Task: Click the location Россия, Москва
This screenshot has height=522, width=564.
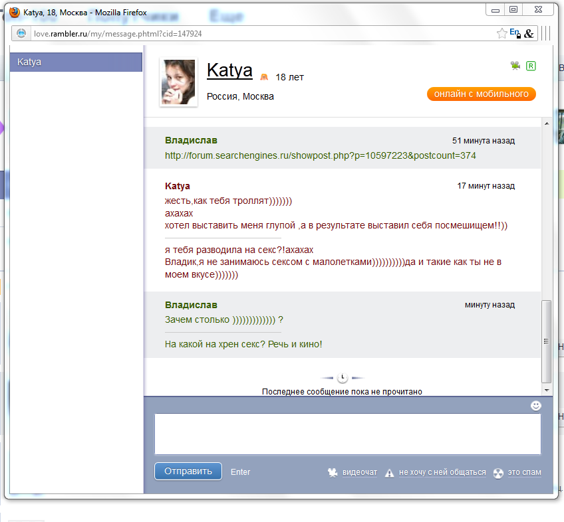Action: 240,96
